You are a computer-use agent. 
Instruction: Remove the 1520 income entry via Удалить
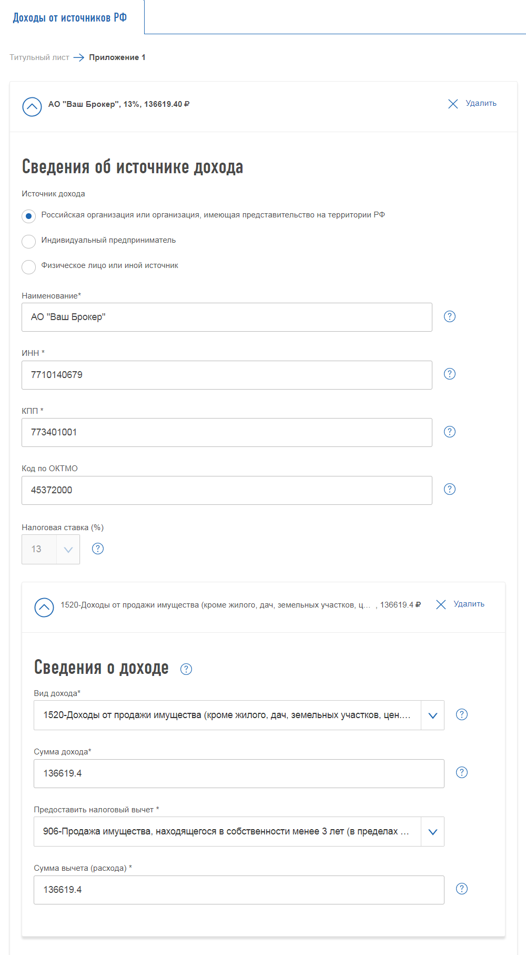point(461,604)
